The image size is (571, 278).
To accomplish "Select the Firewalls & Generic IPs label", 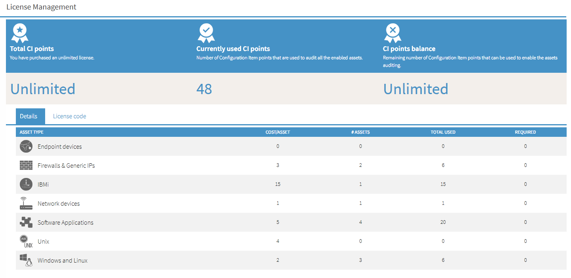I will (66, 166).
